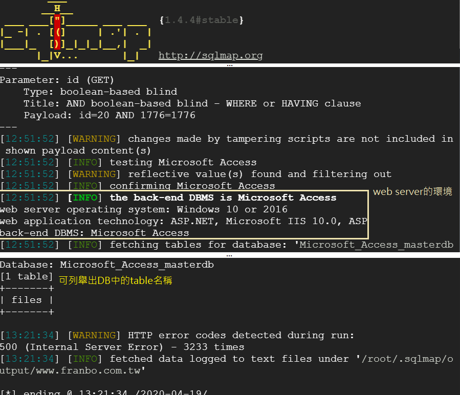
Task: Click '500 (Internal Server Error) - 3233 times' line
Action: (122, 347)
